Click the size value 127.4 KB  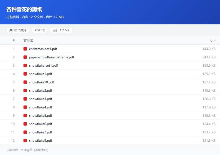[x=209, y=82]
